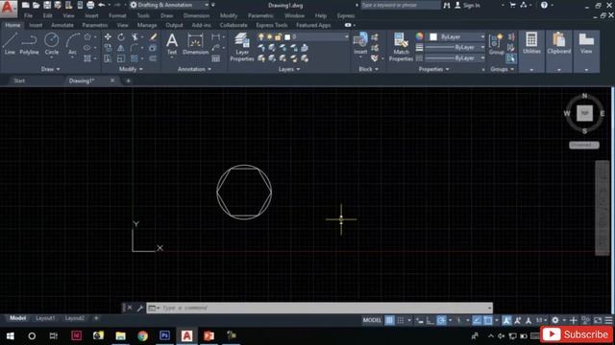
Task: Open the Dimension menu
Action: click(196, 15)
